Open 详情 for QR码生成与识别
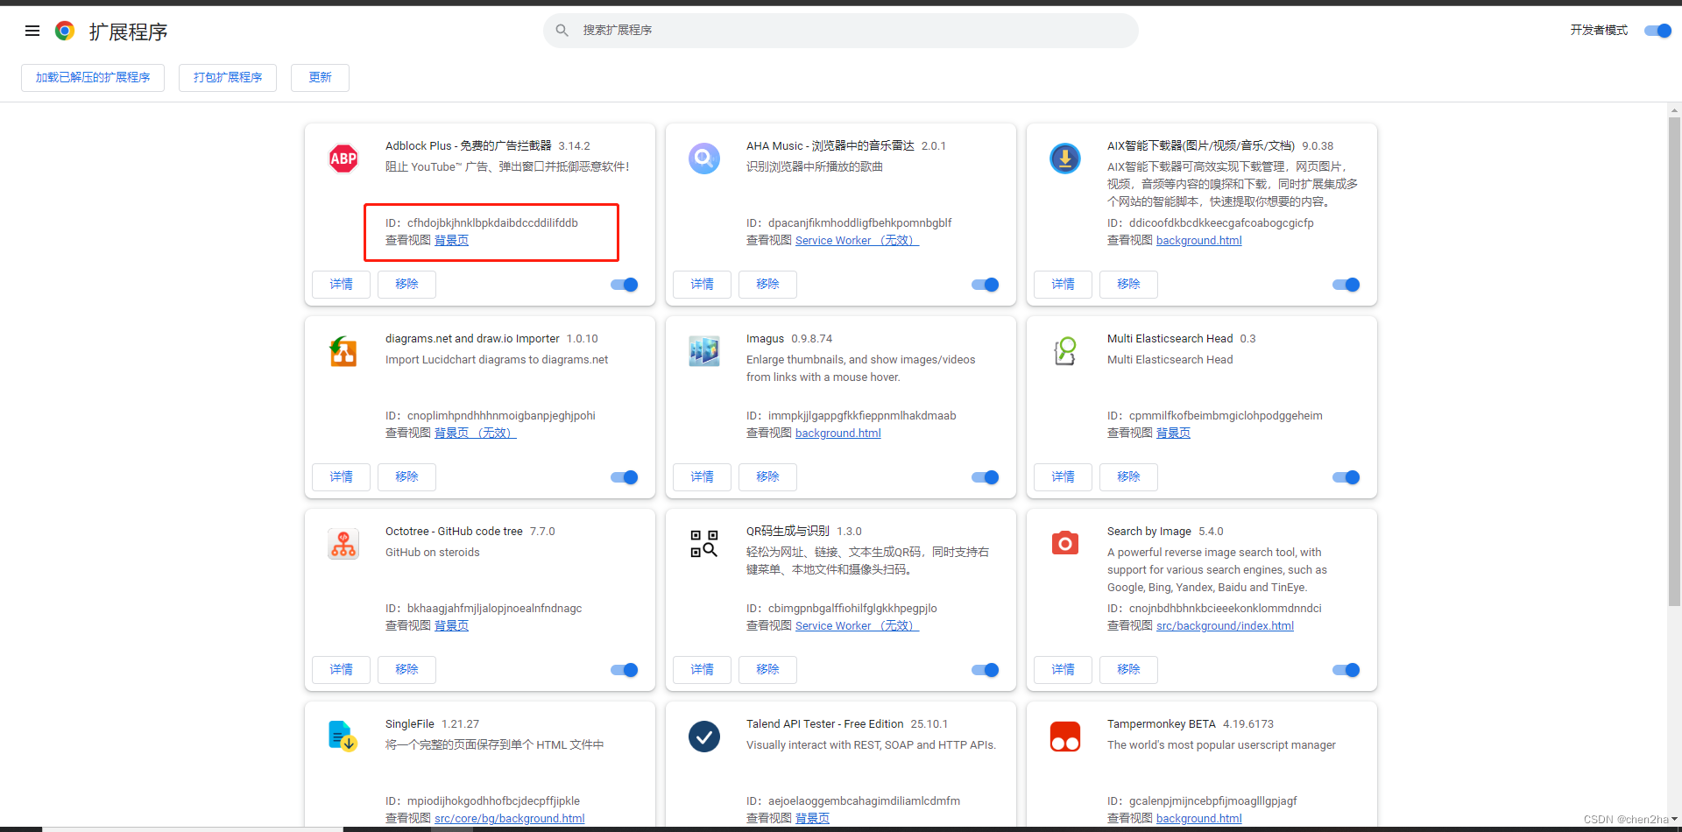Screen dimensions: 1682x832 pos(702,670)
